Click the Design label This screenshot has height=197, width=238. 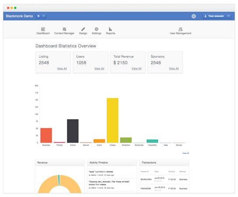(83, 33)
